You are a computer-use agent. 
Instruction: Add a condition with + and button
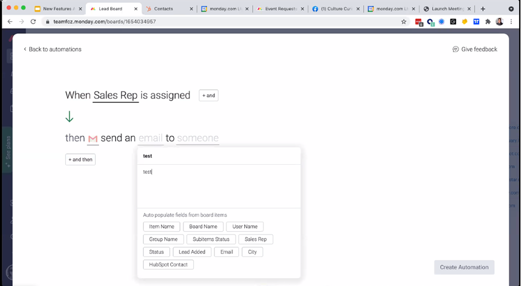[x=208, y=96]
